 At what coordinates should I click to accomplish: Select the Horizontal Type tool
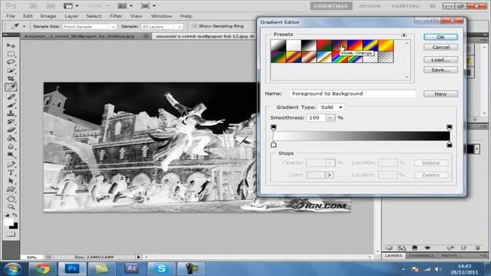coord(11,172)
